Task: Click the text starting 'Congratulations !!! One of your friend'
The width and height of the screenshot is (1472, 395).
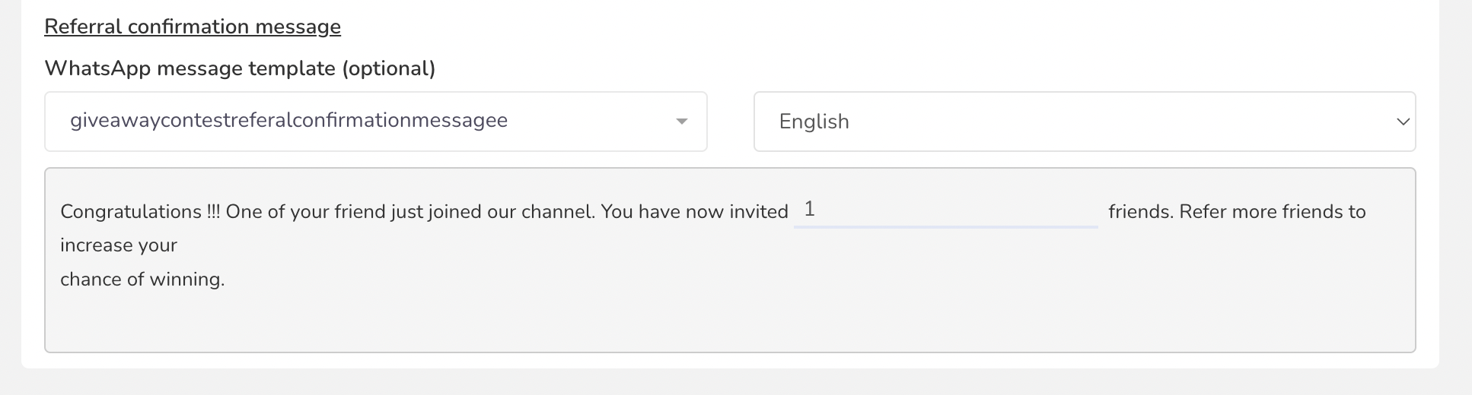Action: click(x=424, y=212)
